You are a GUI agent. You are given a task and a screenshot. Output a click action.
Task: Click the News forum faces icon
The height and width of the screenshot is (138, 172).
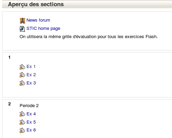coord(22,21)
